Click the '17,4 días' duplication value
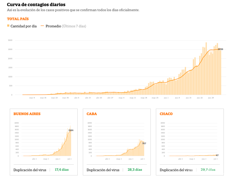The height and width of the screenshot is (178, 235). tap(62, 170)
